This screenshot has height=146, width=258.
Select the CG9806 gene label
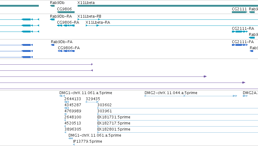pos(64,9)
